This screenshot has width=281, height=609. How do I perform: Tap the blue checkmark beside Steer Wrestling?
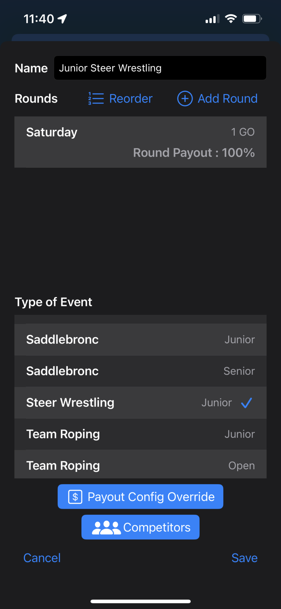pyautogui.click(x=247, y=403)
